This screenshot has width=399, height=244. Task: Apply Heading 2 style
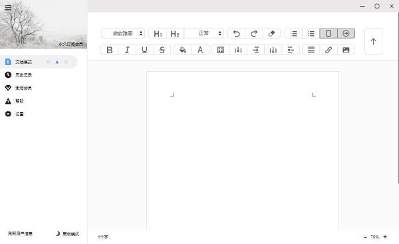[x=175, y=34]
